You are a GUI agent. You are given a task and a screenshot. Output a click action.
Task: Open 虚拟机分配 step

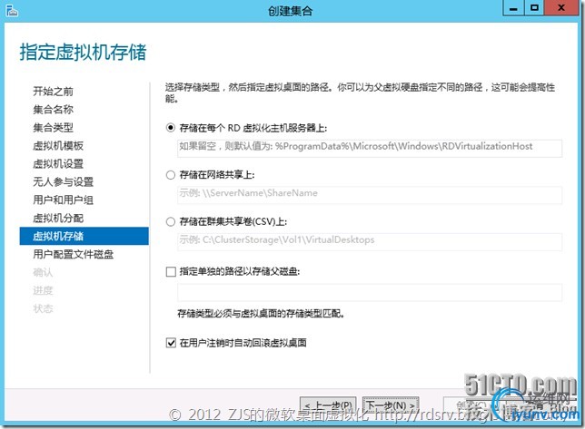(x=58, y=219)
